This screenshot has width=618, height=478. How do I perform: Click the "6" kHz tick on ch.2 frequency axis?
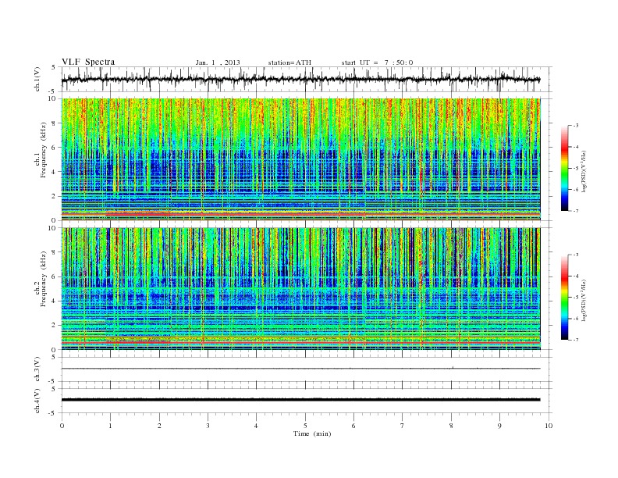pos(55,276)
